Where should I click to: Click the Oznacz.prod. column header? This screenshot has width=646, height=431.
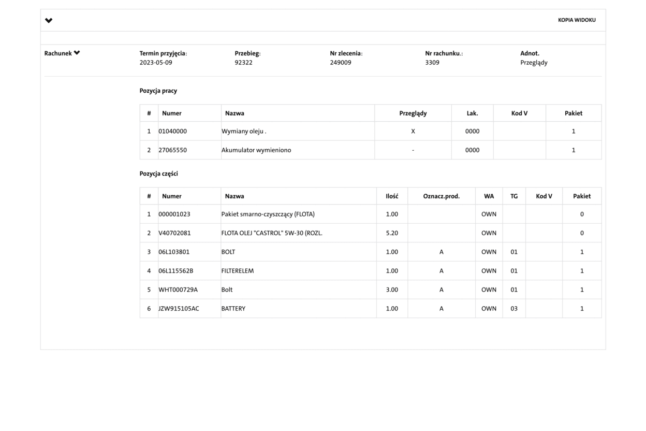tap(441, 196)
